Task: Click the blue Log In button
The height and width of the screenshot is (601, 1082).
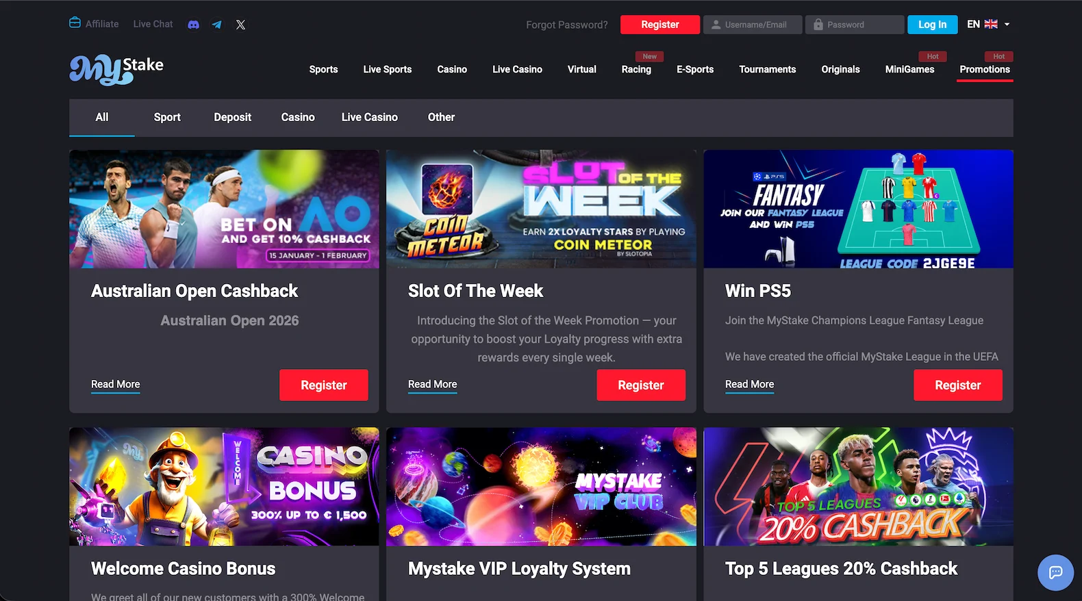Action: (933, 25)
